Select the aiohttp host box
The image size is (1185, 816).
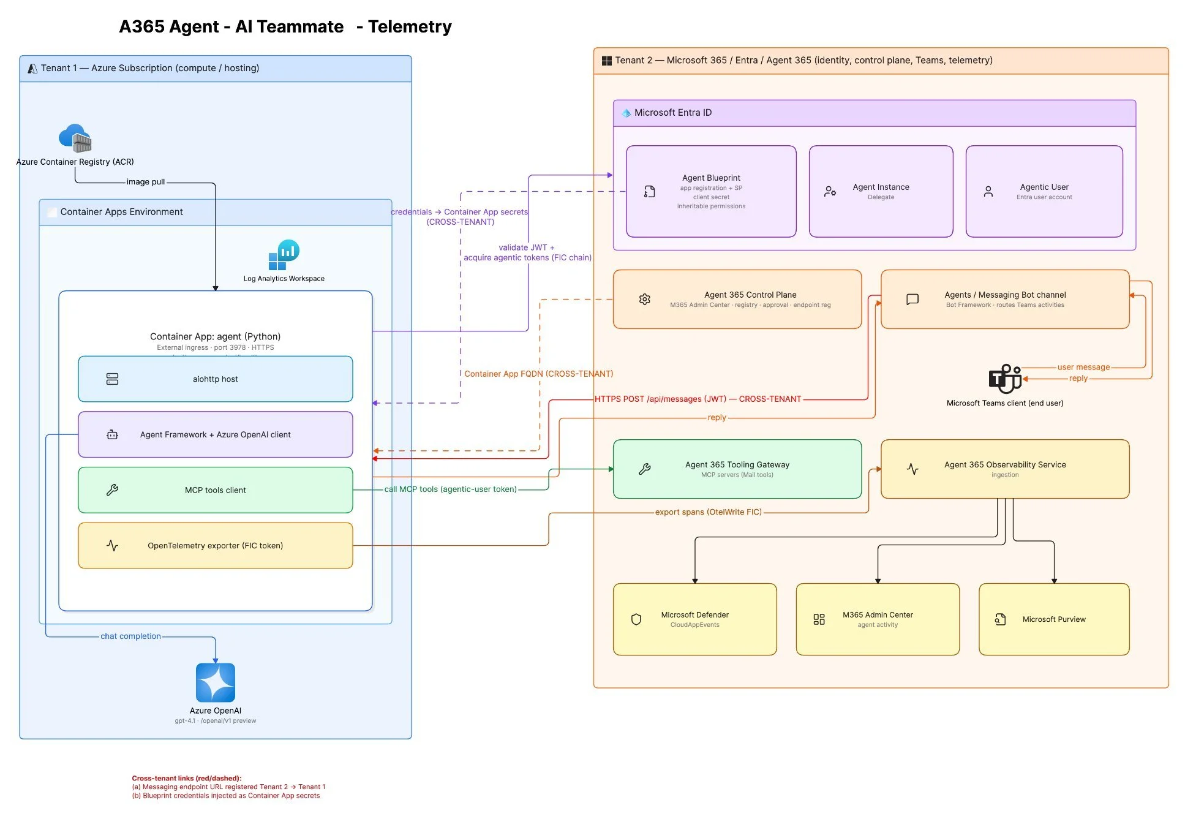click(216, 379)
